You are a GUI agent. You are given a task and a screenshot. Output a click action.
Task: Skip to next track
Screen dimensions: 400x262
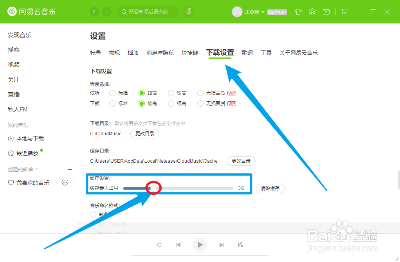point(222,245)
